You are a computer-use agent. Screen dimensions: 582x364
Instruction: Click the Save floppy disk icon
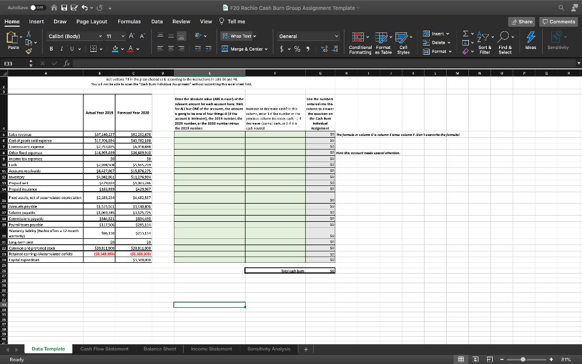tap(64, 8)
